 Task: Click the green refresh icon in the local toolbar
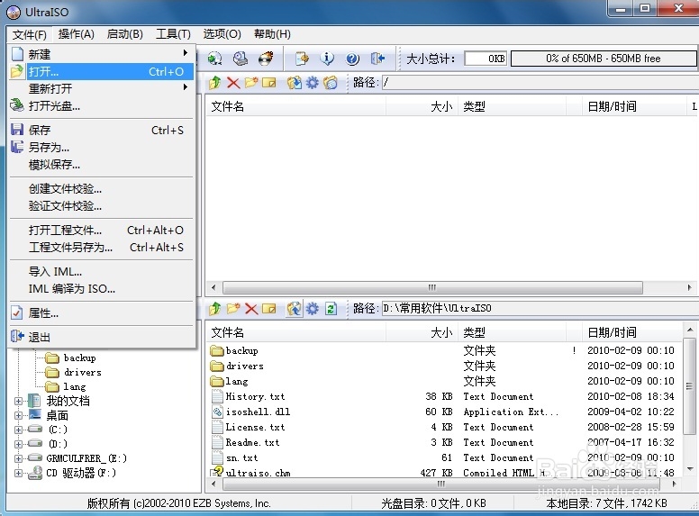click(331, 309)
